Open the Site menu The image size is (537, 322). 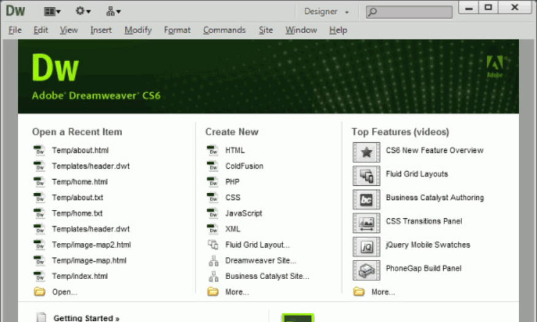pos(266,30)
